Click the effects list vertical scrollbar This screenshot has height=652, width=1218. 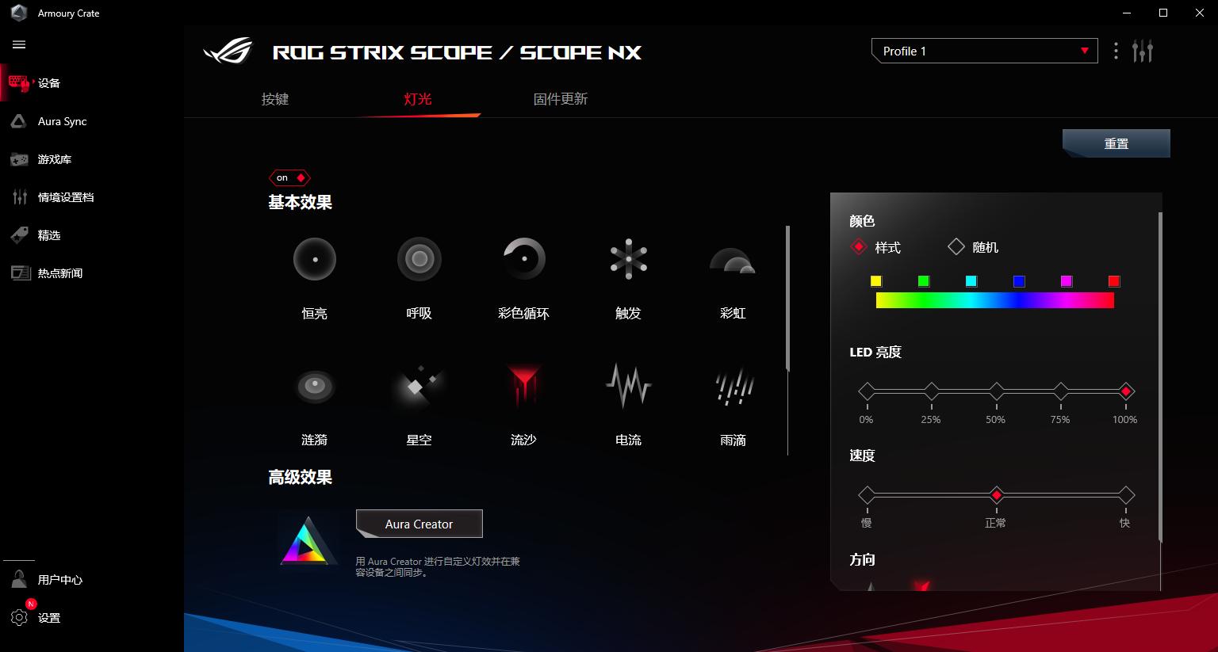click(x=787, y=298)
